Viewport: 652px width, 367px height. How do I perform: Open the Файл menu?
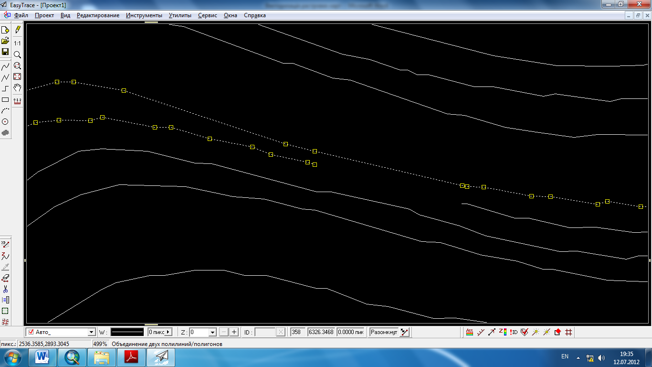(21, 15)
